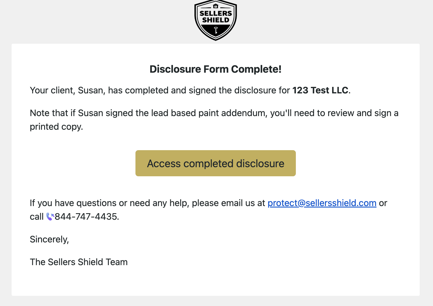Click the Sellers Shield logo badge

(x=216, y=20)
